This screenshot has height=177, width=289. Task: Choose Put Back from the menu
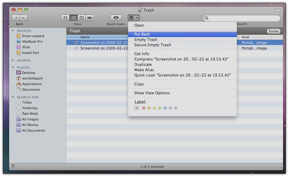pyautogui.click(x=142, y=34)
